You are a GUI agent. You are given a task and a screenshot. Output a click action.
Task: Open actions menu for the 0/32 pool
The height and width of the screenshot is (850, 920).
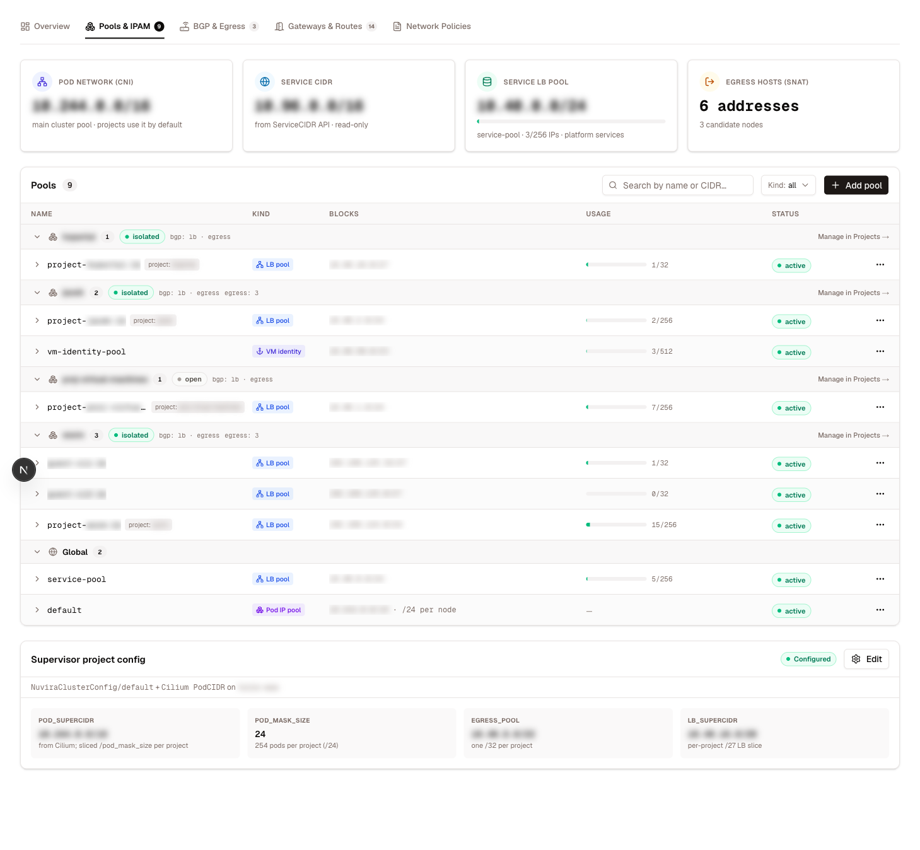coord(880,494)
